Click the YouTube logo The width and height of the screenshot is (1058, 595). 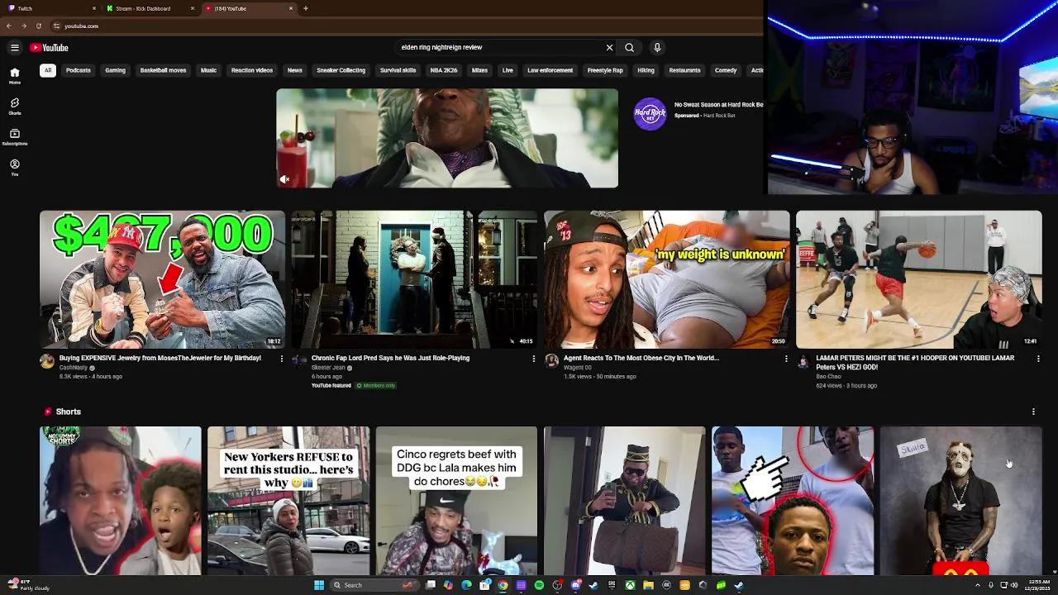50,47
